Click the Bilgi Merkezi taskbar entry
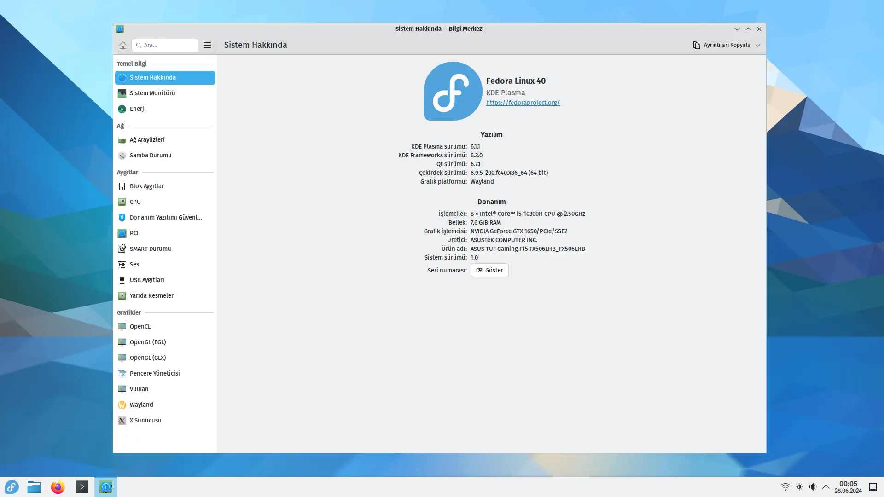The height and width of the screenshot is (497, 884). (106, 487)
